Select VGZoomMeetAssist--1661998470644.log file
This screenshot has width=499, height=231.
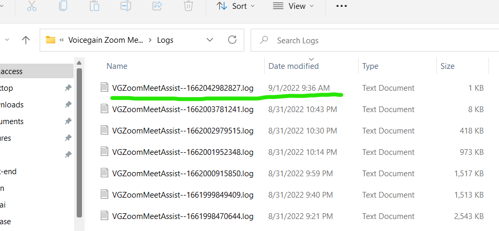pyautogui.click(x=183, y=216)
